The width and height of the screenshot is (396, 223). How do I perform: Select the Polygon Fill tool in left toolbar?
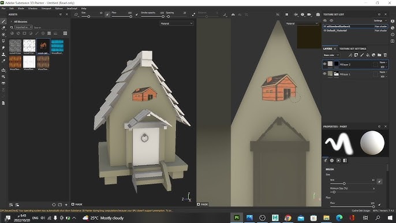click(3, 41)
